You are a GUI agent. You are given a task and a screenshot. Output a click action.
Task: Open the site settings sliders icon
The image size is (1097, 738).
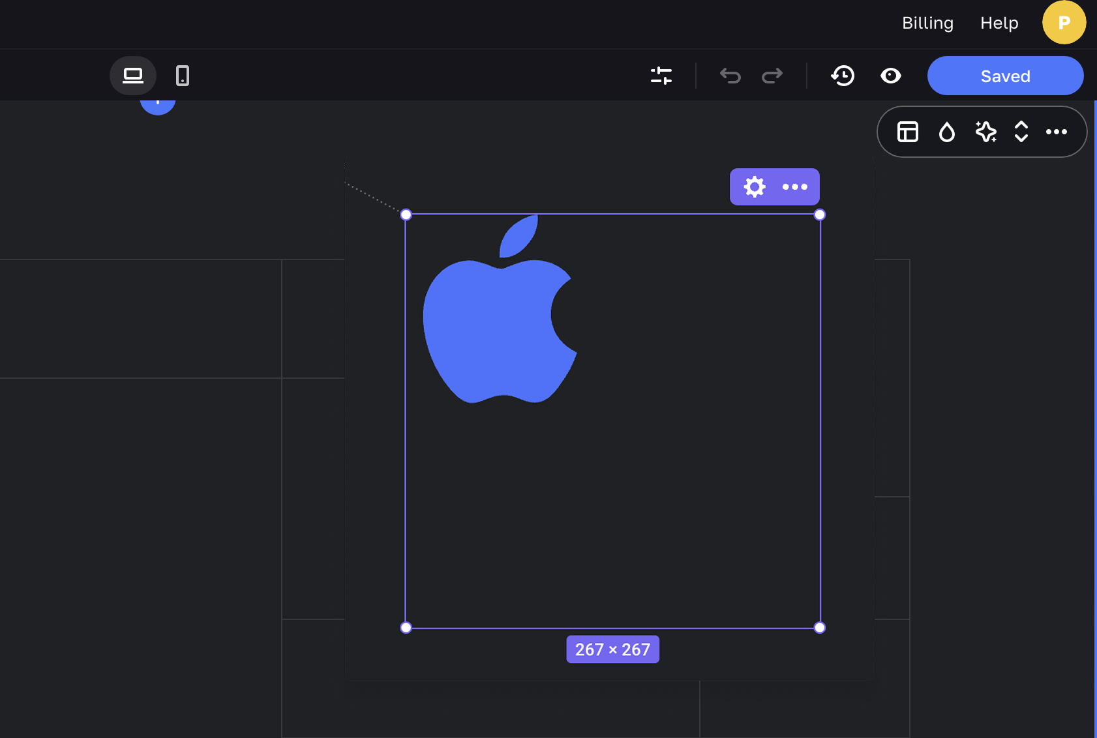[661, 76]
